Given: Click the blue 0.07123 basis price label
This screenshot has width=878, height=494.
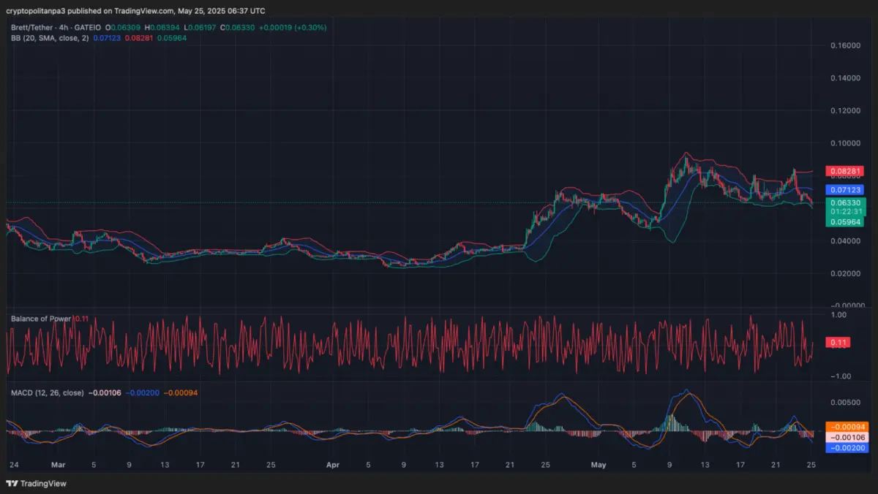Looking at the screenshot, I should pyautogui.click(x=846, y=189).
